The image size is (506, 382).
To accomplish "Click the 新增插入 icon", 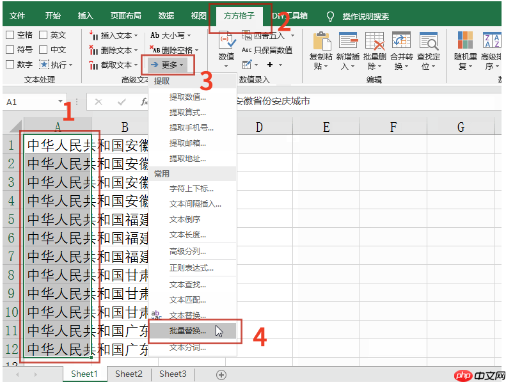I will pyautogui.click(x=348, y=41).
